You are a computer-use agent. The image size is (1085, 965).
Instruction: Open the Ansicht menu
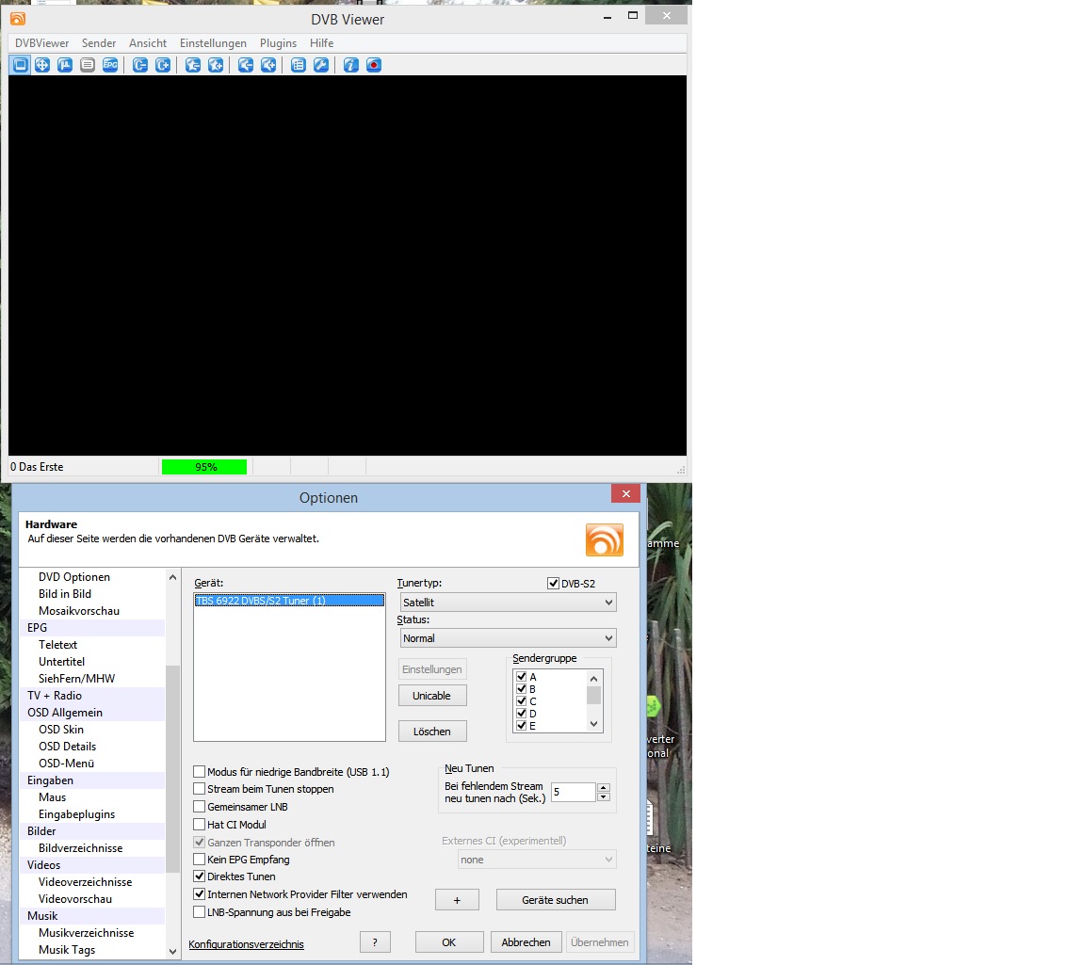[x=148, y=43]
